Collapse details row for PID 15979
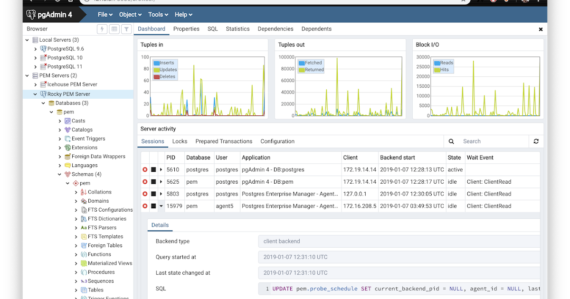 pos(161,206)
